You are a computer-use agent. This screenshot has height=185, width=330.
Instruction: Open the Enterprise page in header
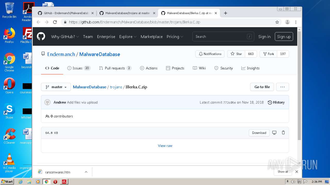pyautogui.click(x=106, y=36)
